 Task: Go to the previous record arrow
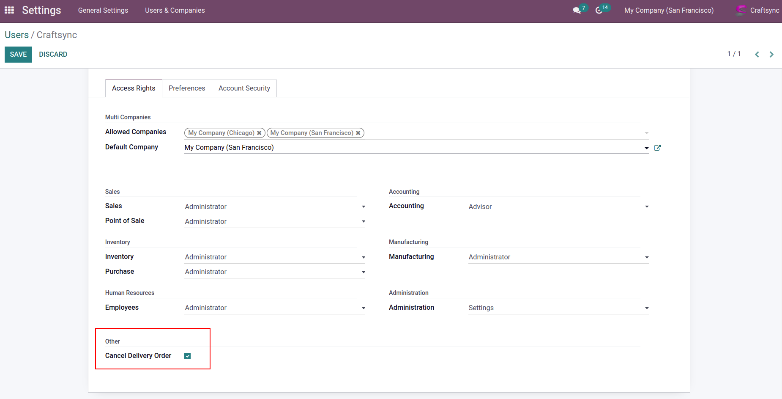pyautogui.click(x=757, y=55)
